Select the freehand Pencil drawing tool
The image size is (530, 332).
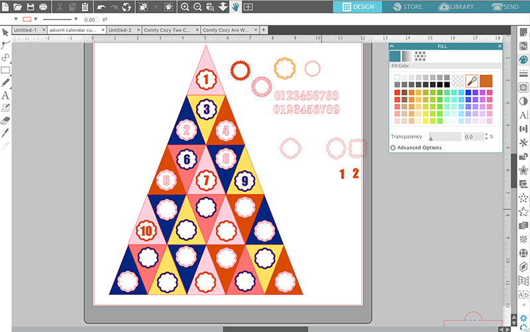pos(5,83)
